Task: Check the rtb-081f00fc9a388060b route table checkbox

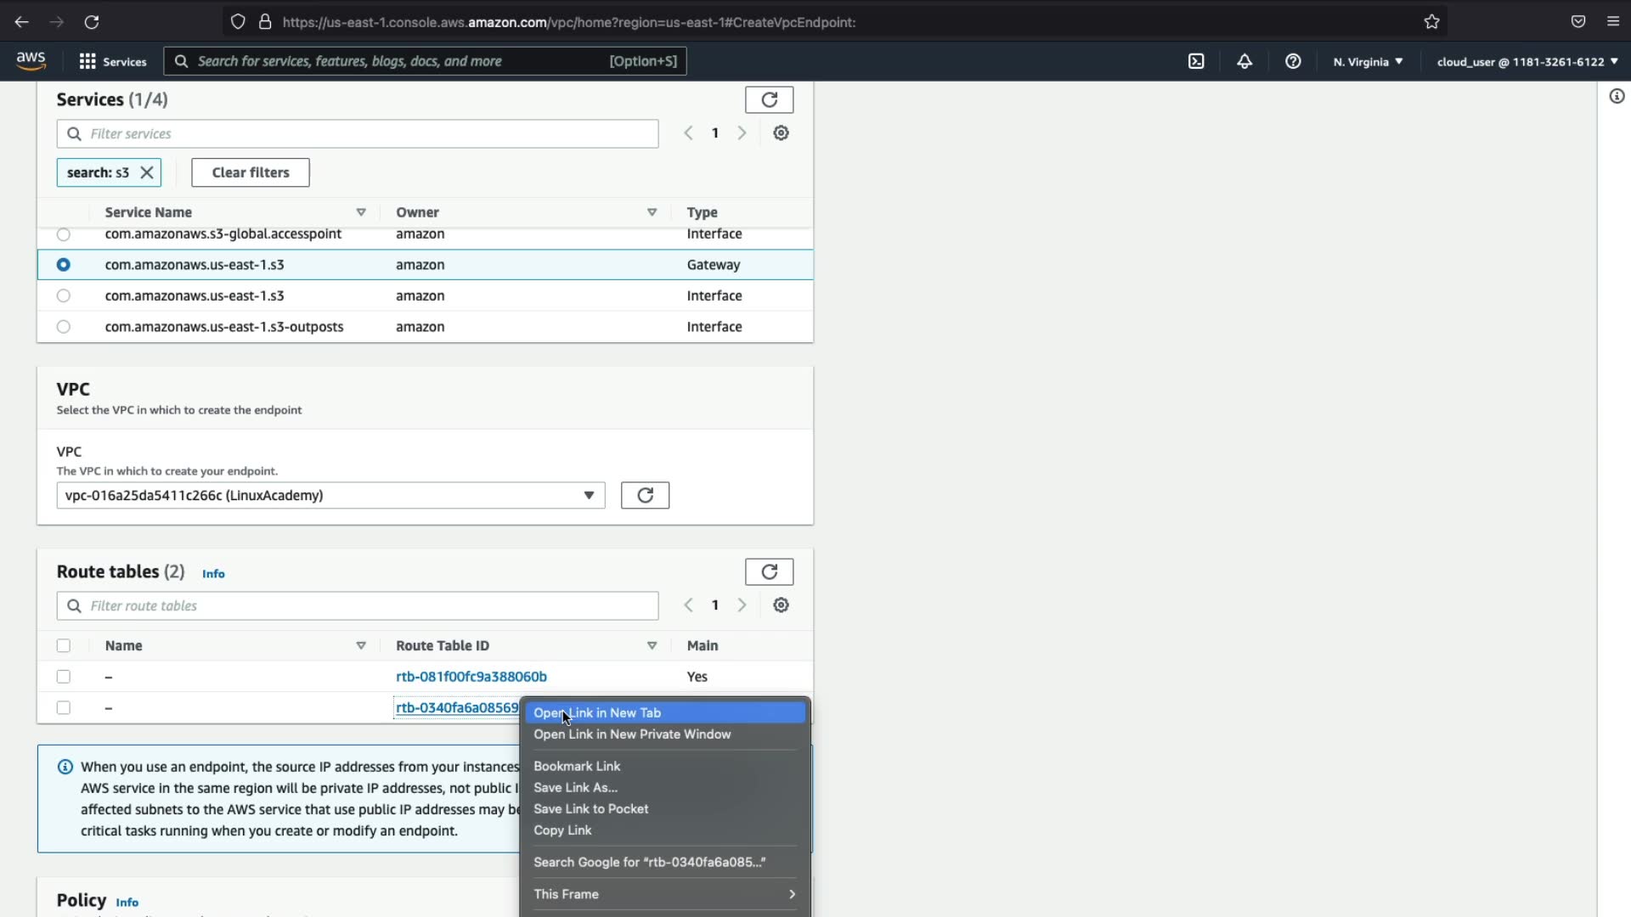Action: tap(64, 677)
